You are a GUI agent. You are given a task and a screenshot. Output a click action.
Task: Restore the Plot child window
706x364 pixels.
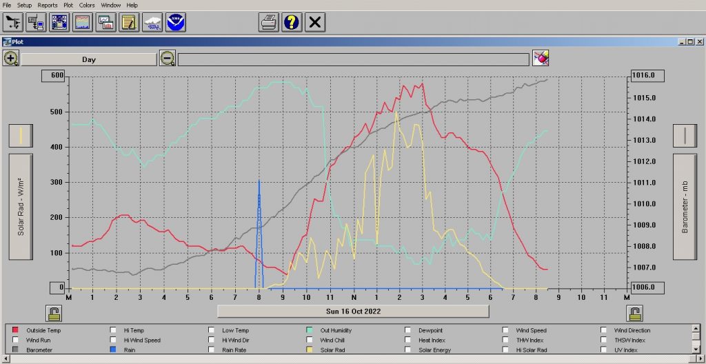pos(691,42)
